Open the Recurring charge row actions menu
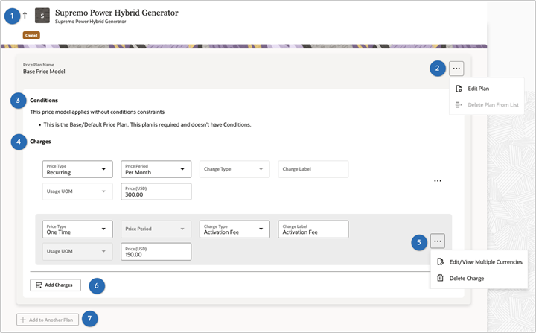 (x=438, y=181)
